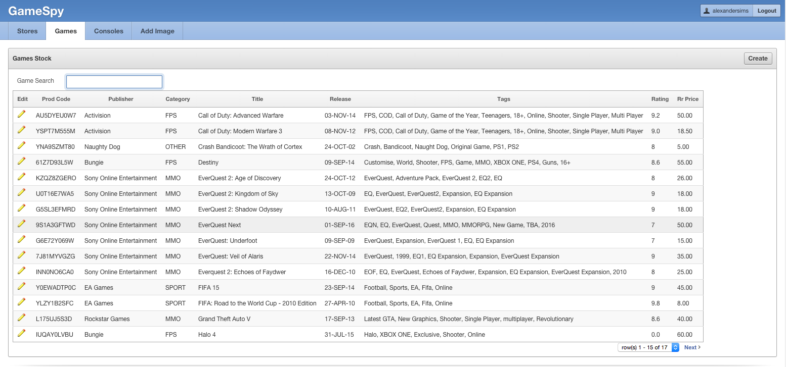
Task: Switch to the Stores tab
Action: pos(27,31)
